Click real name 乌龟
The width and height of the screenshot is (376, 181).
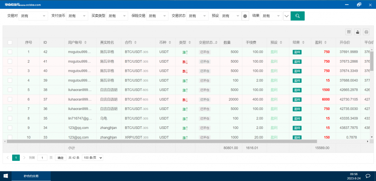pyautogui.click(x=104, y=118)
